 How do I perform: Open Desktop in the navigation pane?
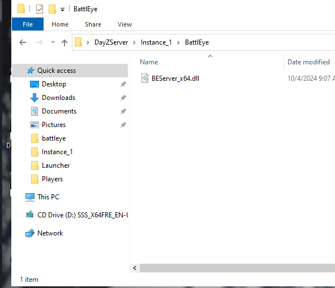(54, 84)
